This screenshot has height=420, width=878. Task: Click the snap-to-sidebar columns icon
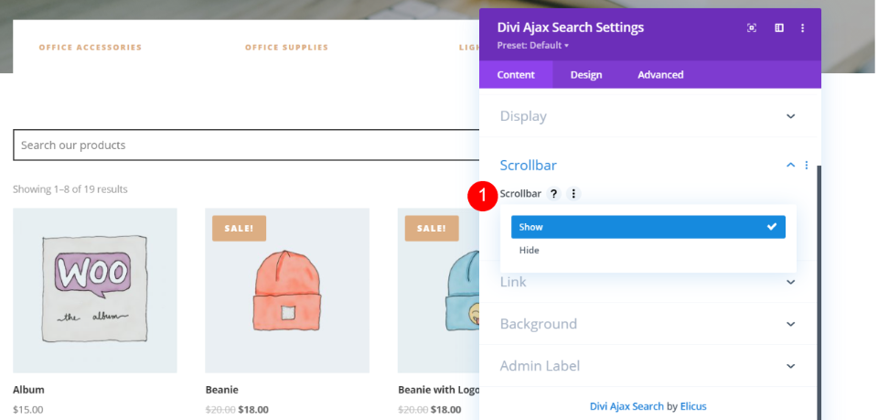click(779, 28)
